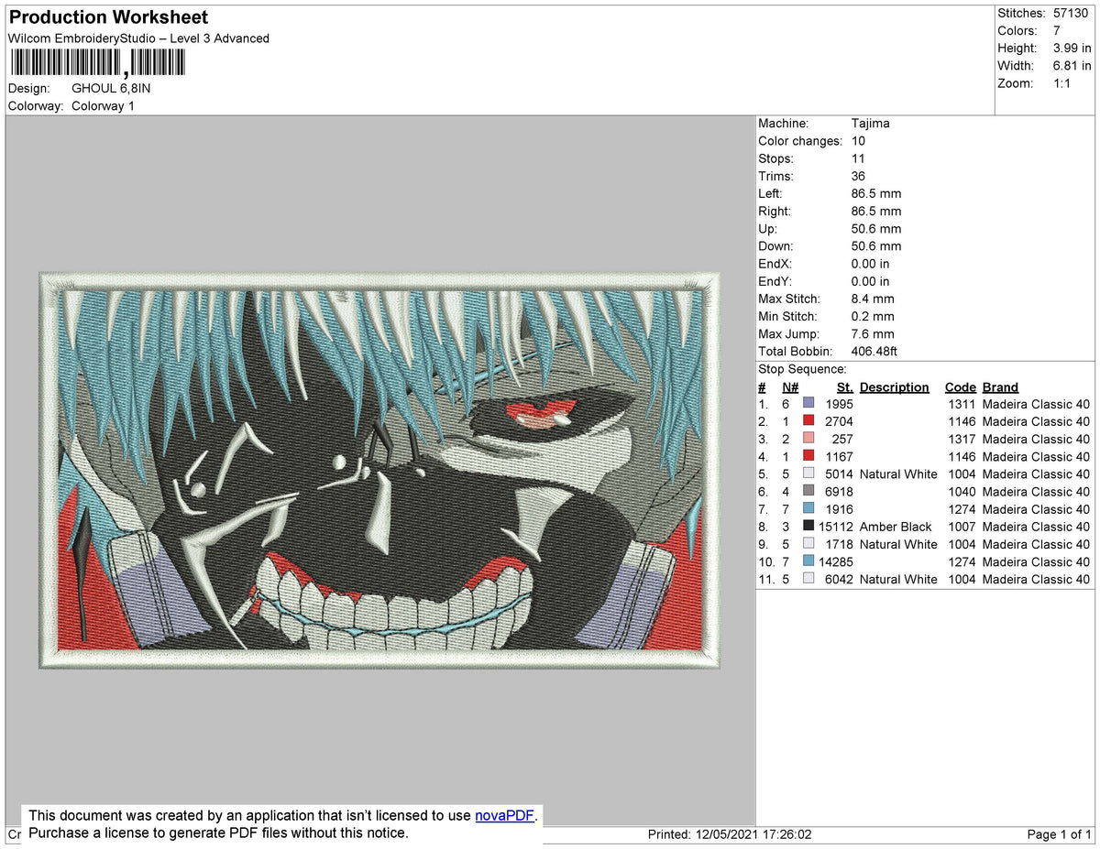Click the machine value 'Tajima'
This screenshot has height=849, width=1100.
pos(871,124)
